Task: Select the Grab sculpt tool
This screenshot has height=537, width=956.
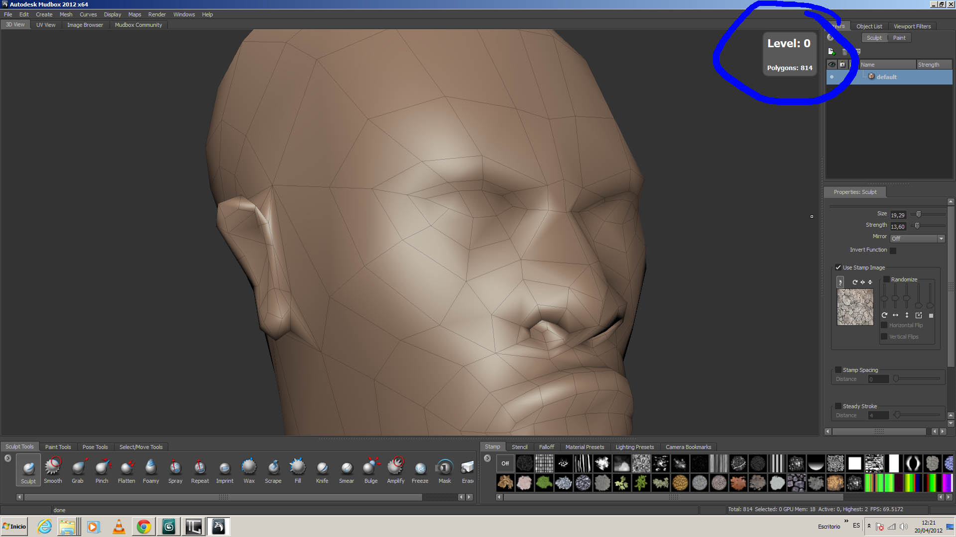Action: click(78, 469)
